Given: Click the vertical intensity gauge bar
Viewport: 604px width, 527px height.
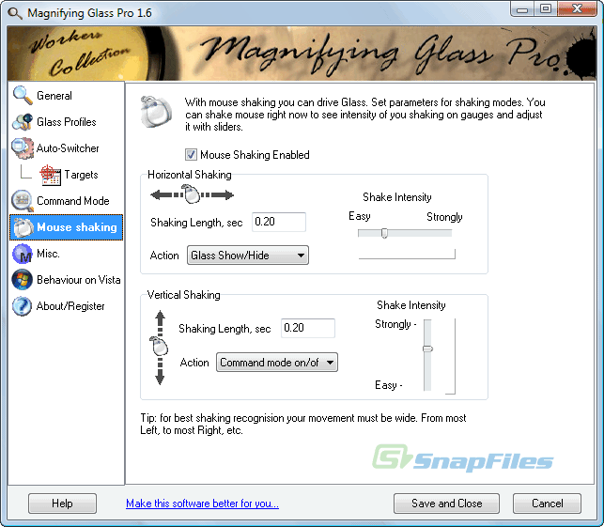Looking at the screenshot, I should click(x=451, y=356).
